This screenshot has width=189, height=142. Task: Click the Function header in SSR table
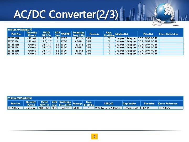coord(148,34)
